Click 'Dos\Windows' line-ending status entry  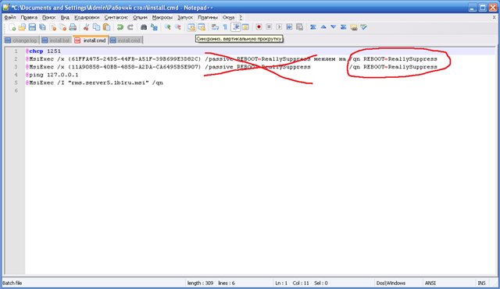click(x=391, y=283)
